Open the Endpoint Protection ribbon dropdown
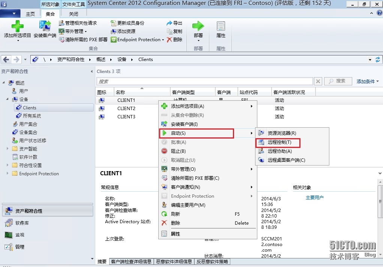The height and width of the screenshot is (267, 383). pos(137,39)
